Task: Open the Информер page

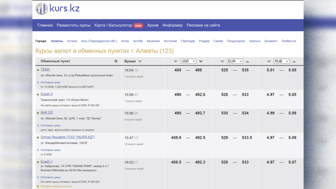Action: pyautogui.click(x=173, y=25)
